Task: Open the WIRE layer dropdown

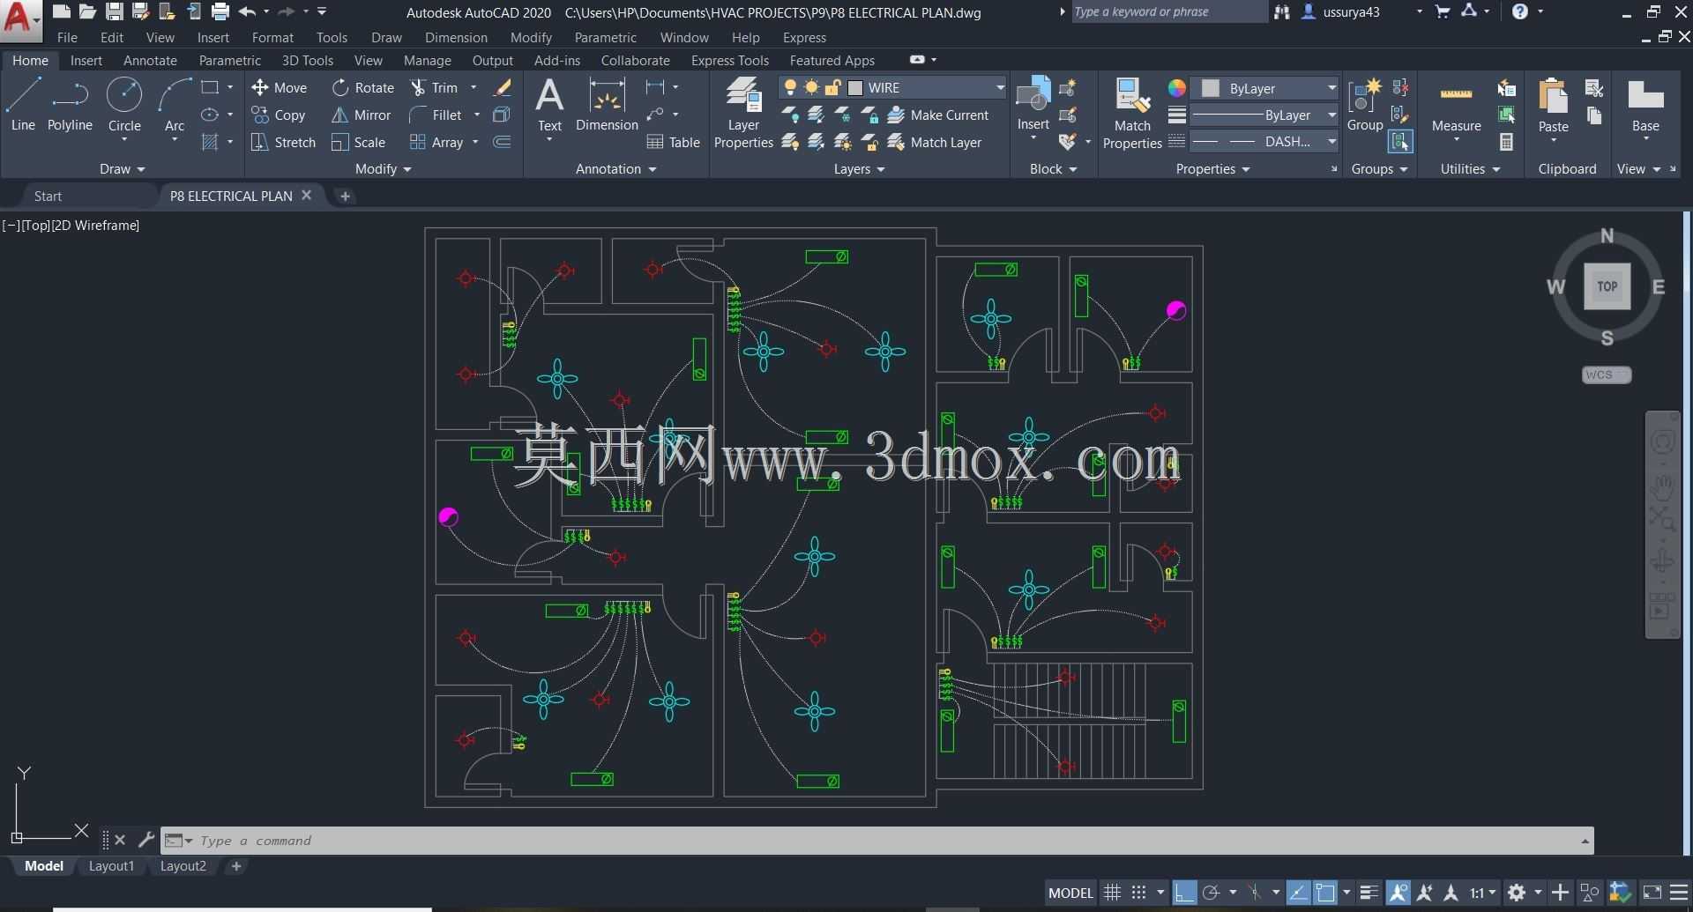Action: pos(1000,87)
